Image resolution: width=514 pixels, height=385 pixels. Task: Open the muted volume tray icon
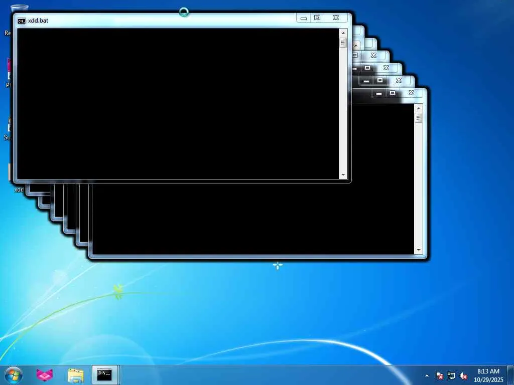(x=463, y=376)
